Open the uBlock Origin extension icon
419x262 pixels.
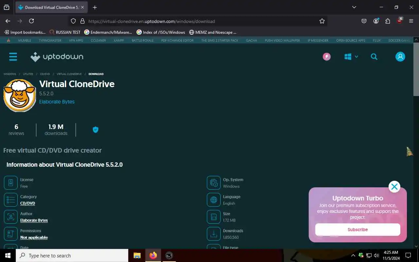pyautogui.click(x=400, y=21)
